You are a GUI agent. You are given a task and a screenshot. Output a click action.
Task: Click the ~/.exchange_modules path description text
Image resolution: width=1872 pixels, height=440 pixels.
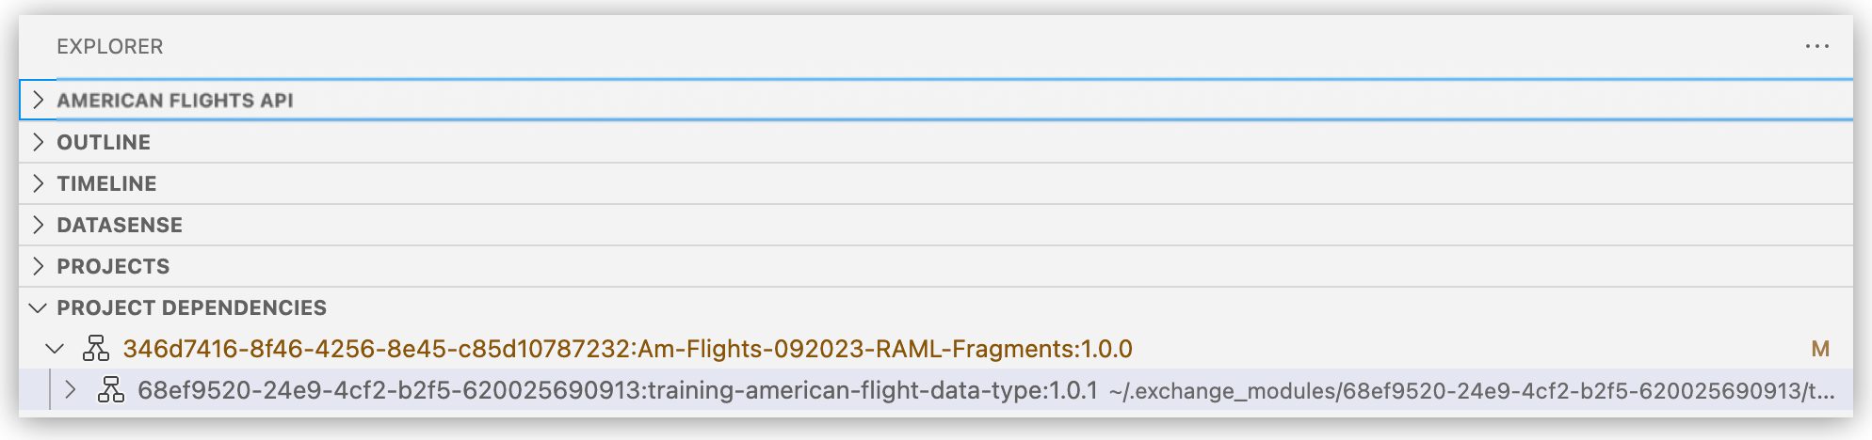coord(1471,391)
